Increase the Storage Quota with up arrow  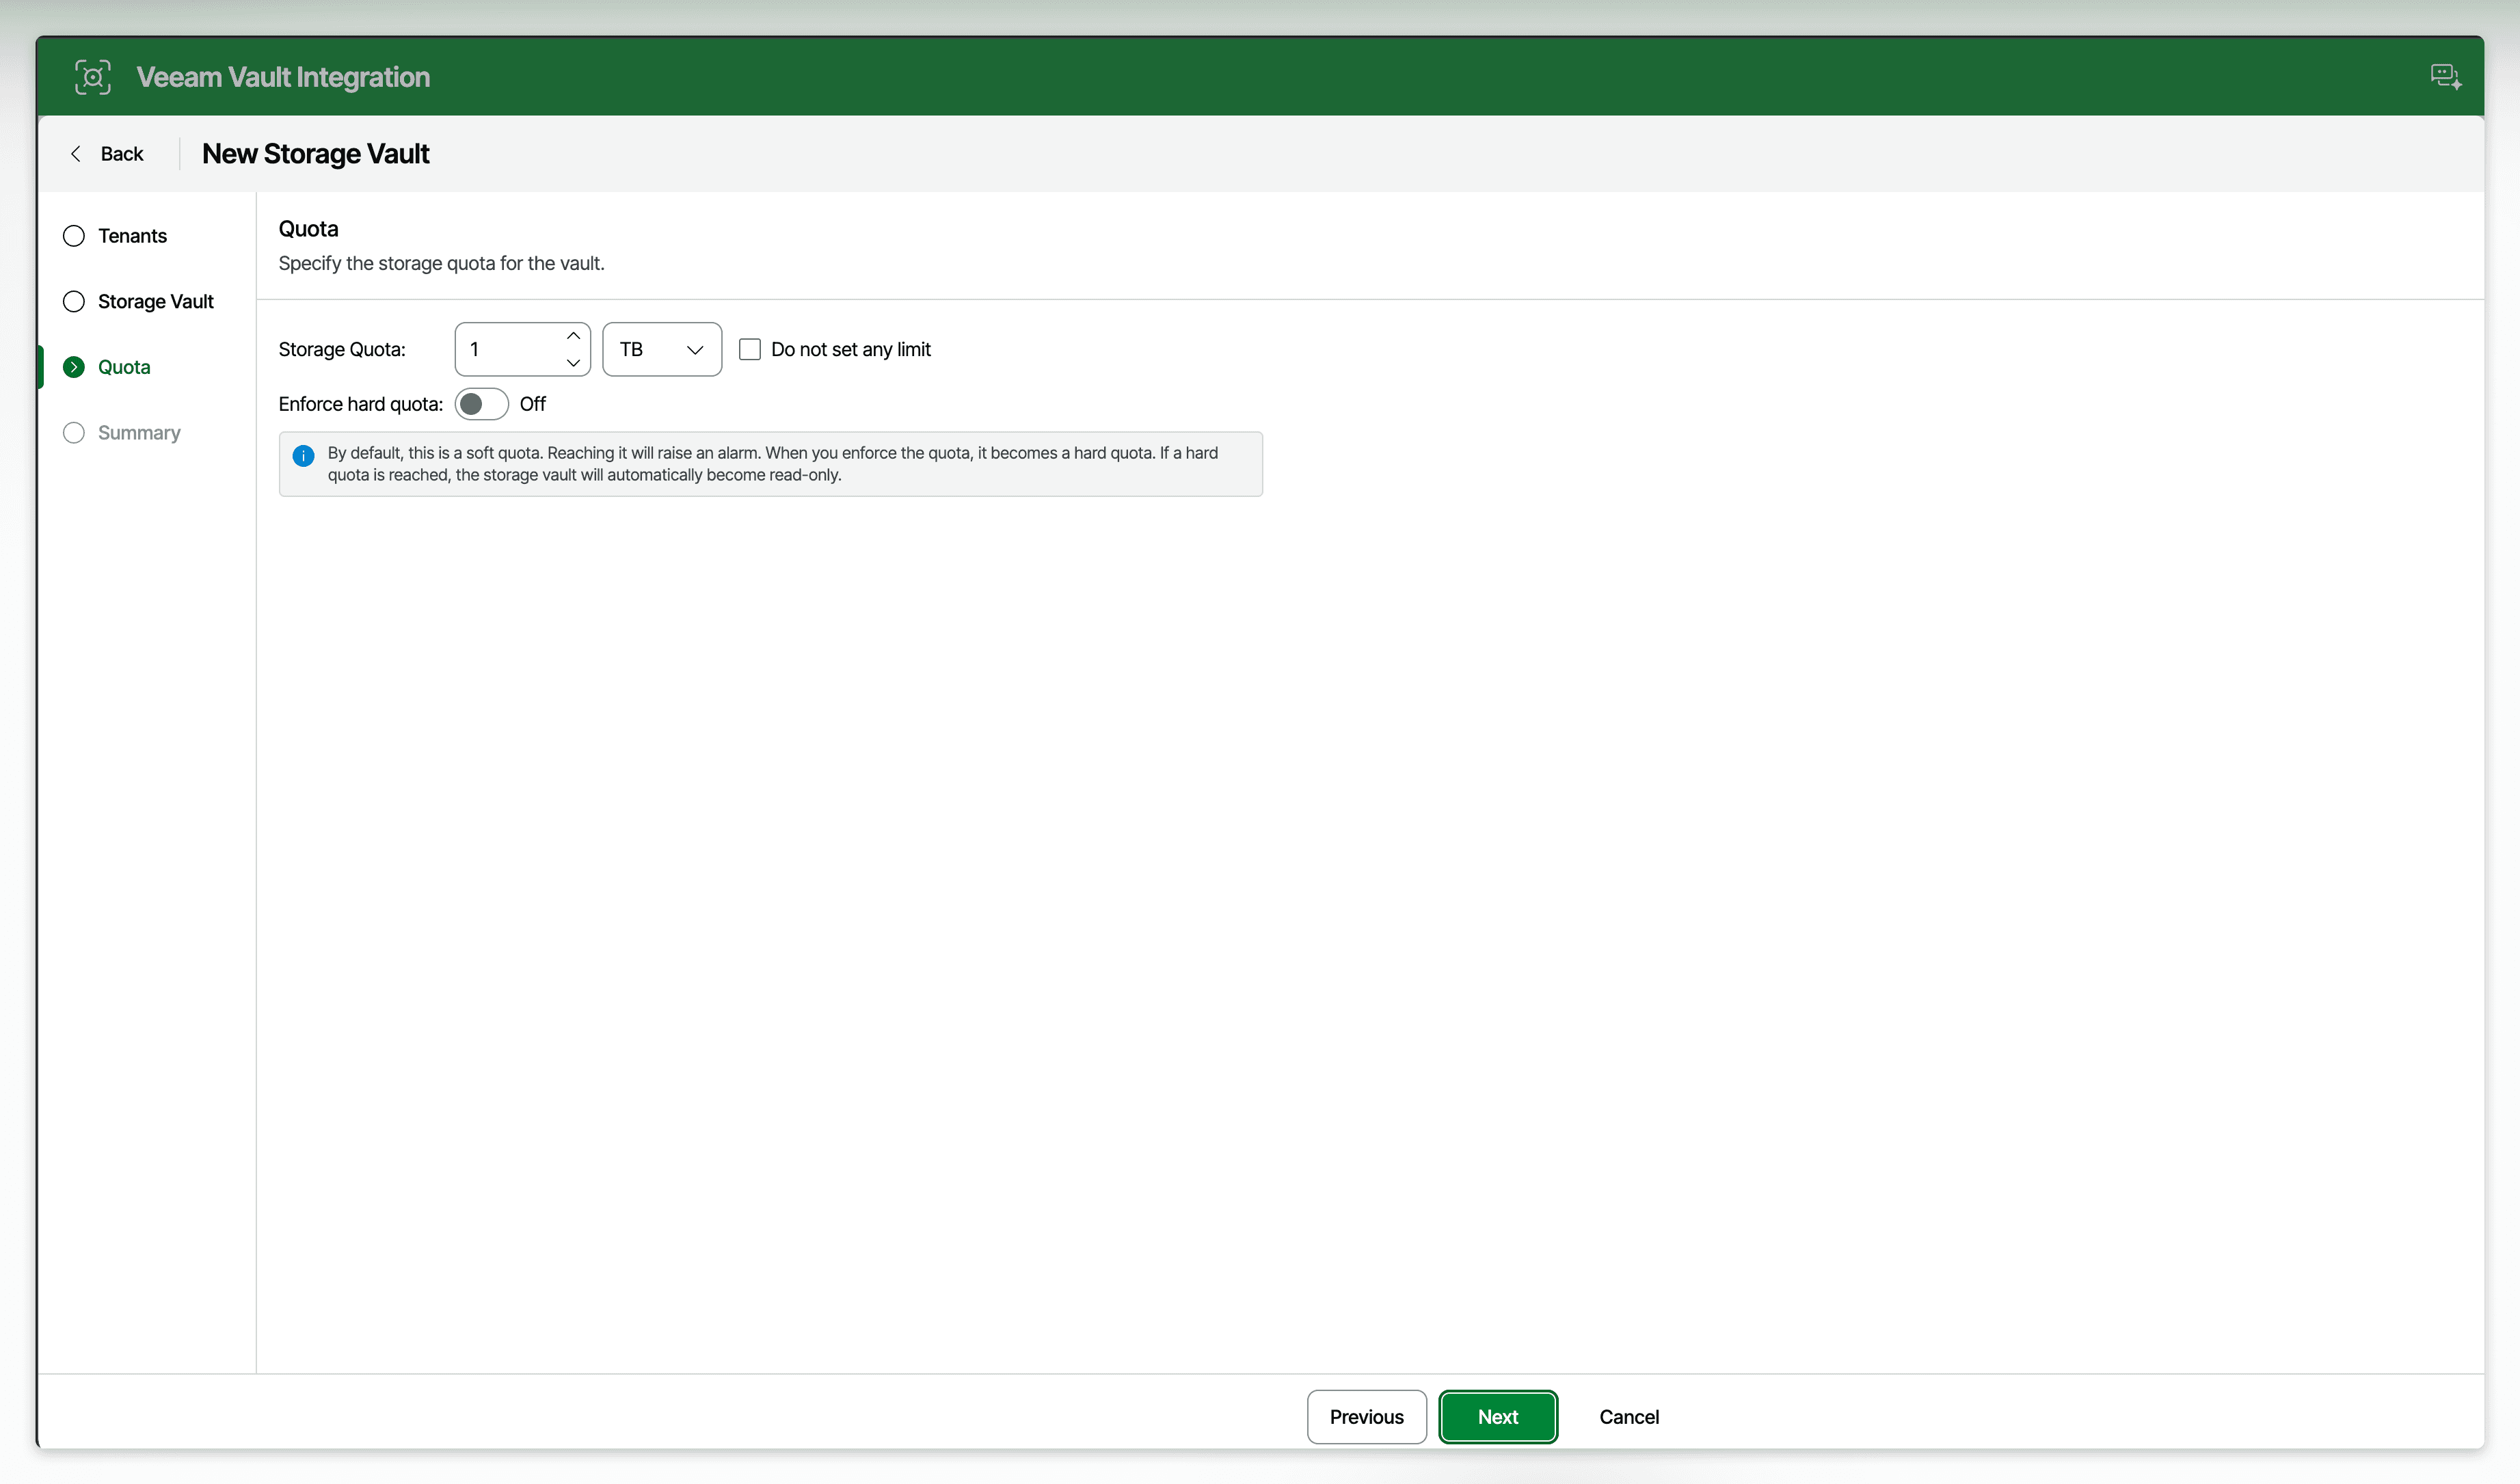(573, 336)
